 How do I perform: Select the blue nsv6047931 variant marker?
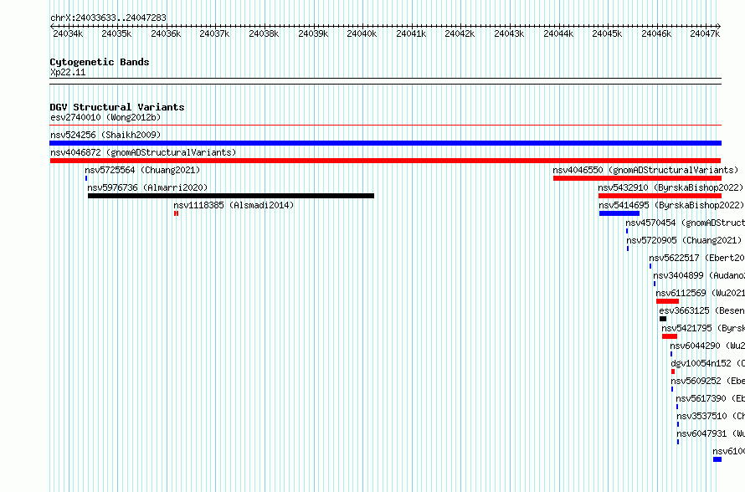[678, 442]
